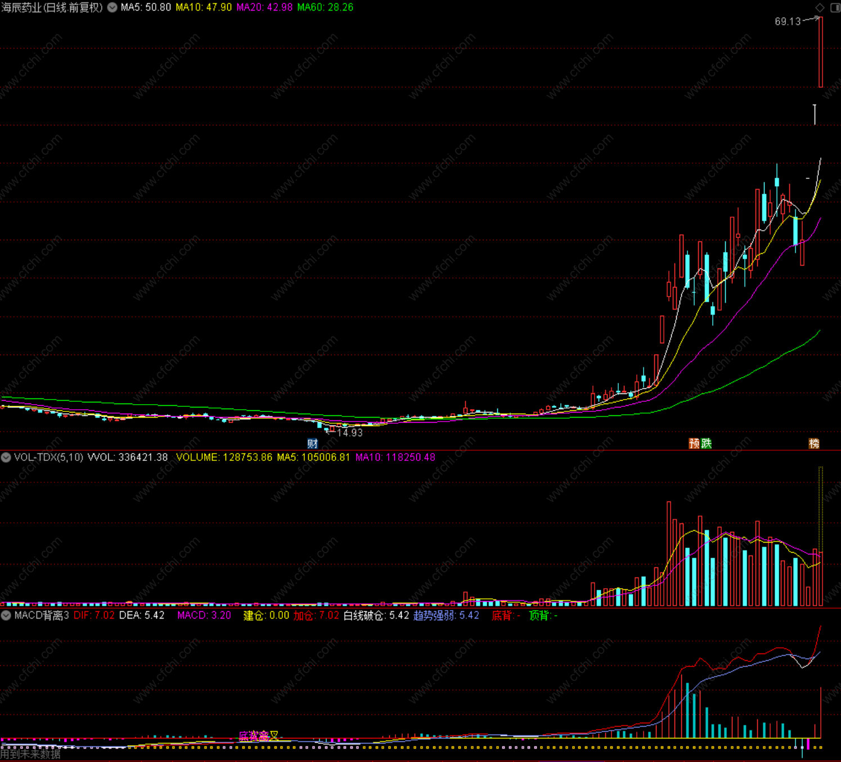The height and width of the screenshot is (762, 841).
Task: Click the 榜 ranking marker icon
Action: click(813, 443)
